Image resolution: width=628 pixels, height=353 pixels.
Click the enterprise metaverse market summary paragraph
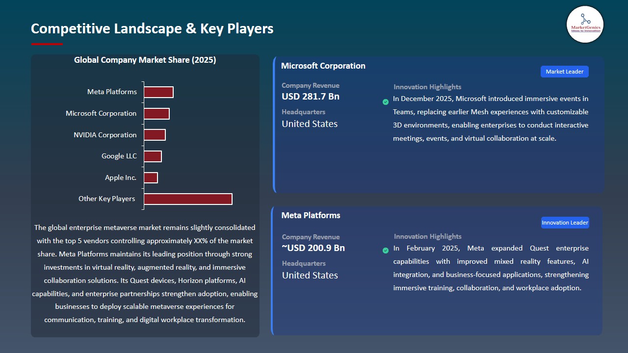click(145, 274)
